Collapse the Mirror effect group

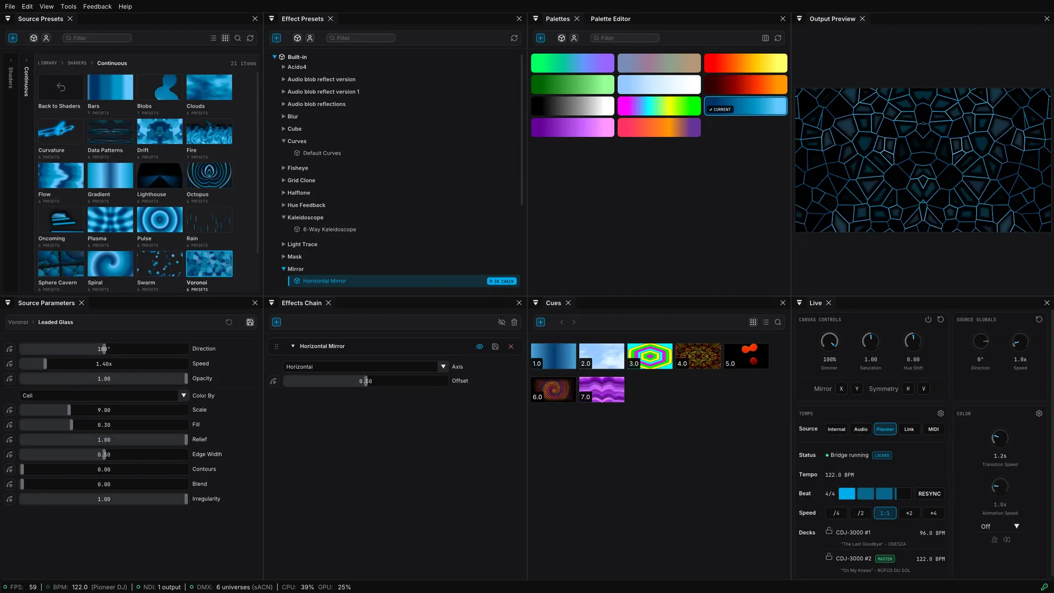(x=283, y=269)
